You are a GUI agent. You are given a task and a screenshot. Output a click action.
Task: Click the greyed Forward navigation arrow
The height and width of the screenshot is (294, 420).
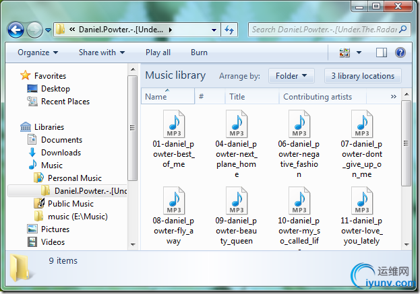pos(35,30)
